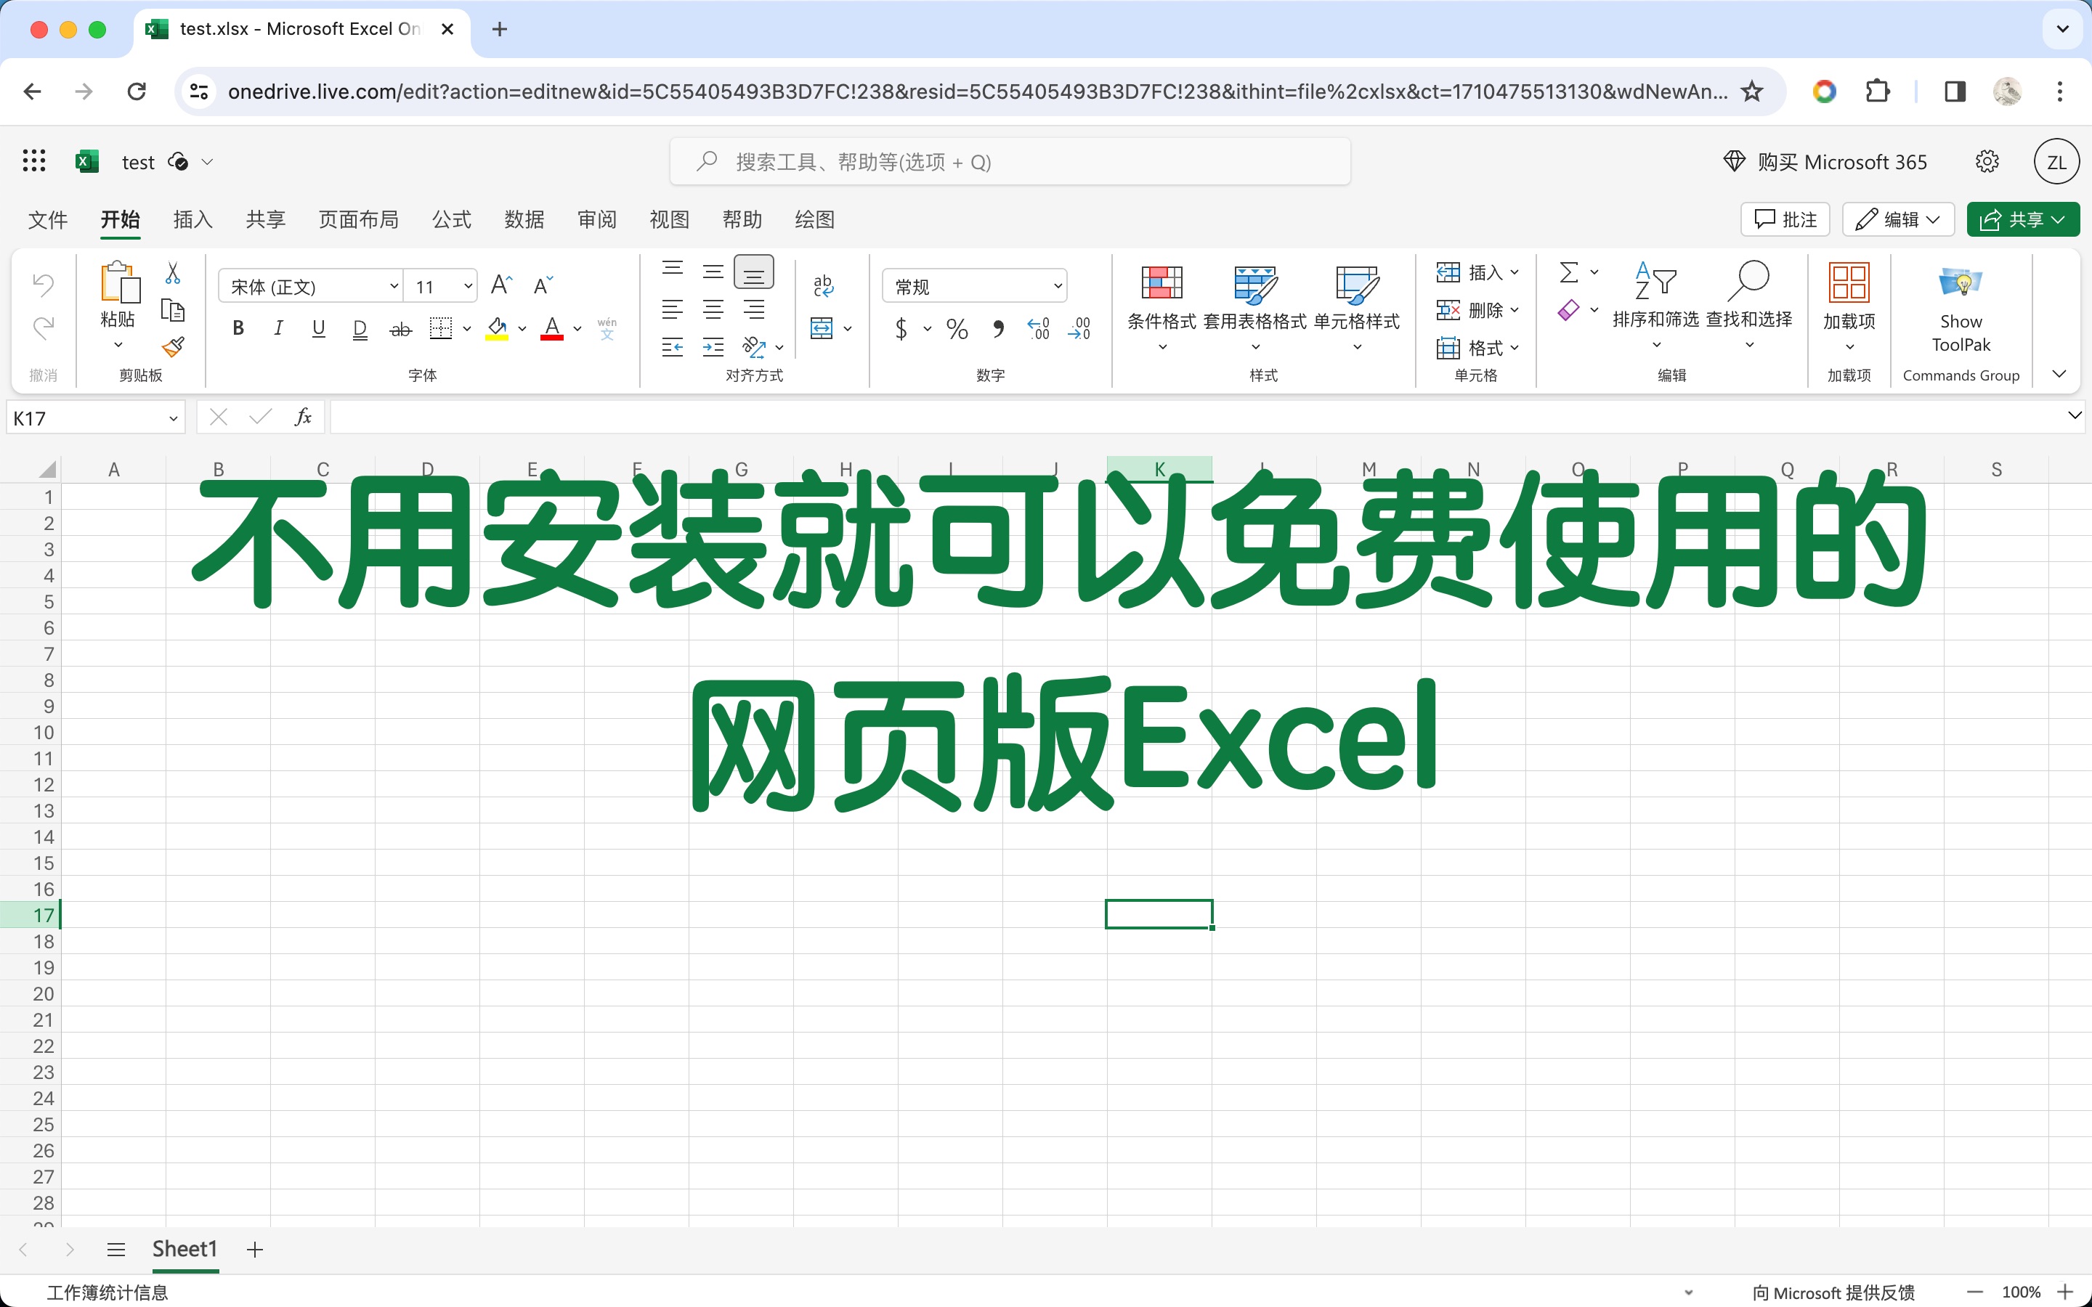This screenshot has height=1307, width=2092.
Task: Click 工作簿统计信息 in status bar
Action: 108,1292
